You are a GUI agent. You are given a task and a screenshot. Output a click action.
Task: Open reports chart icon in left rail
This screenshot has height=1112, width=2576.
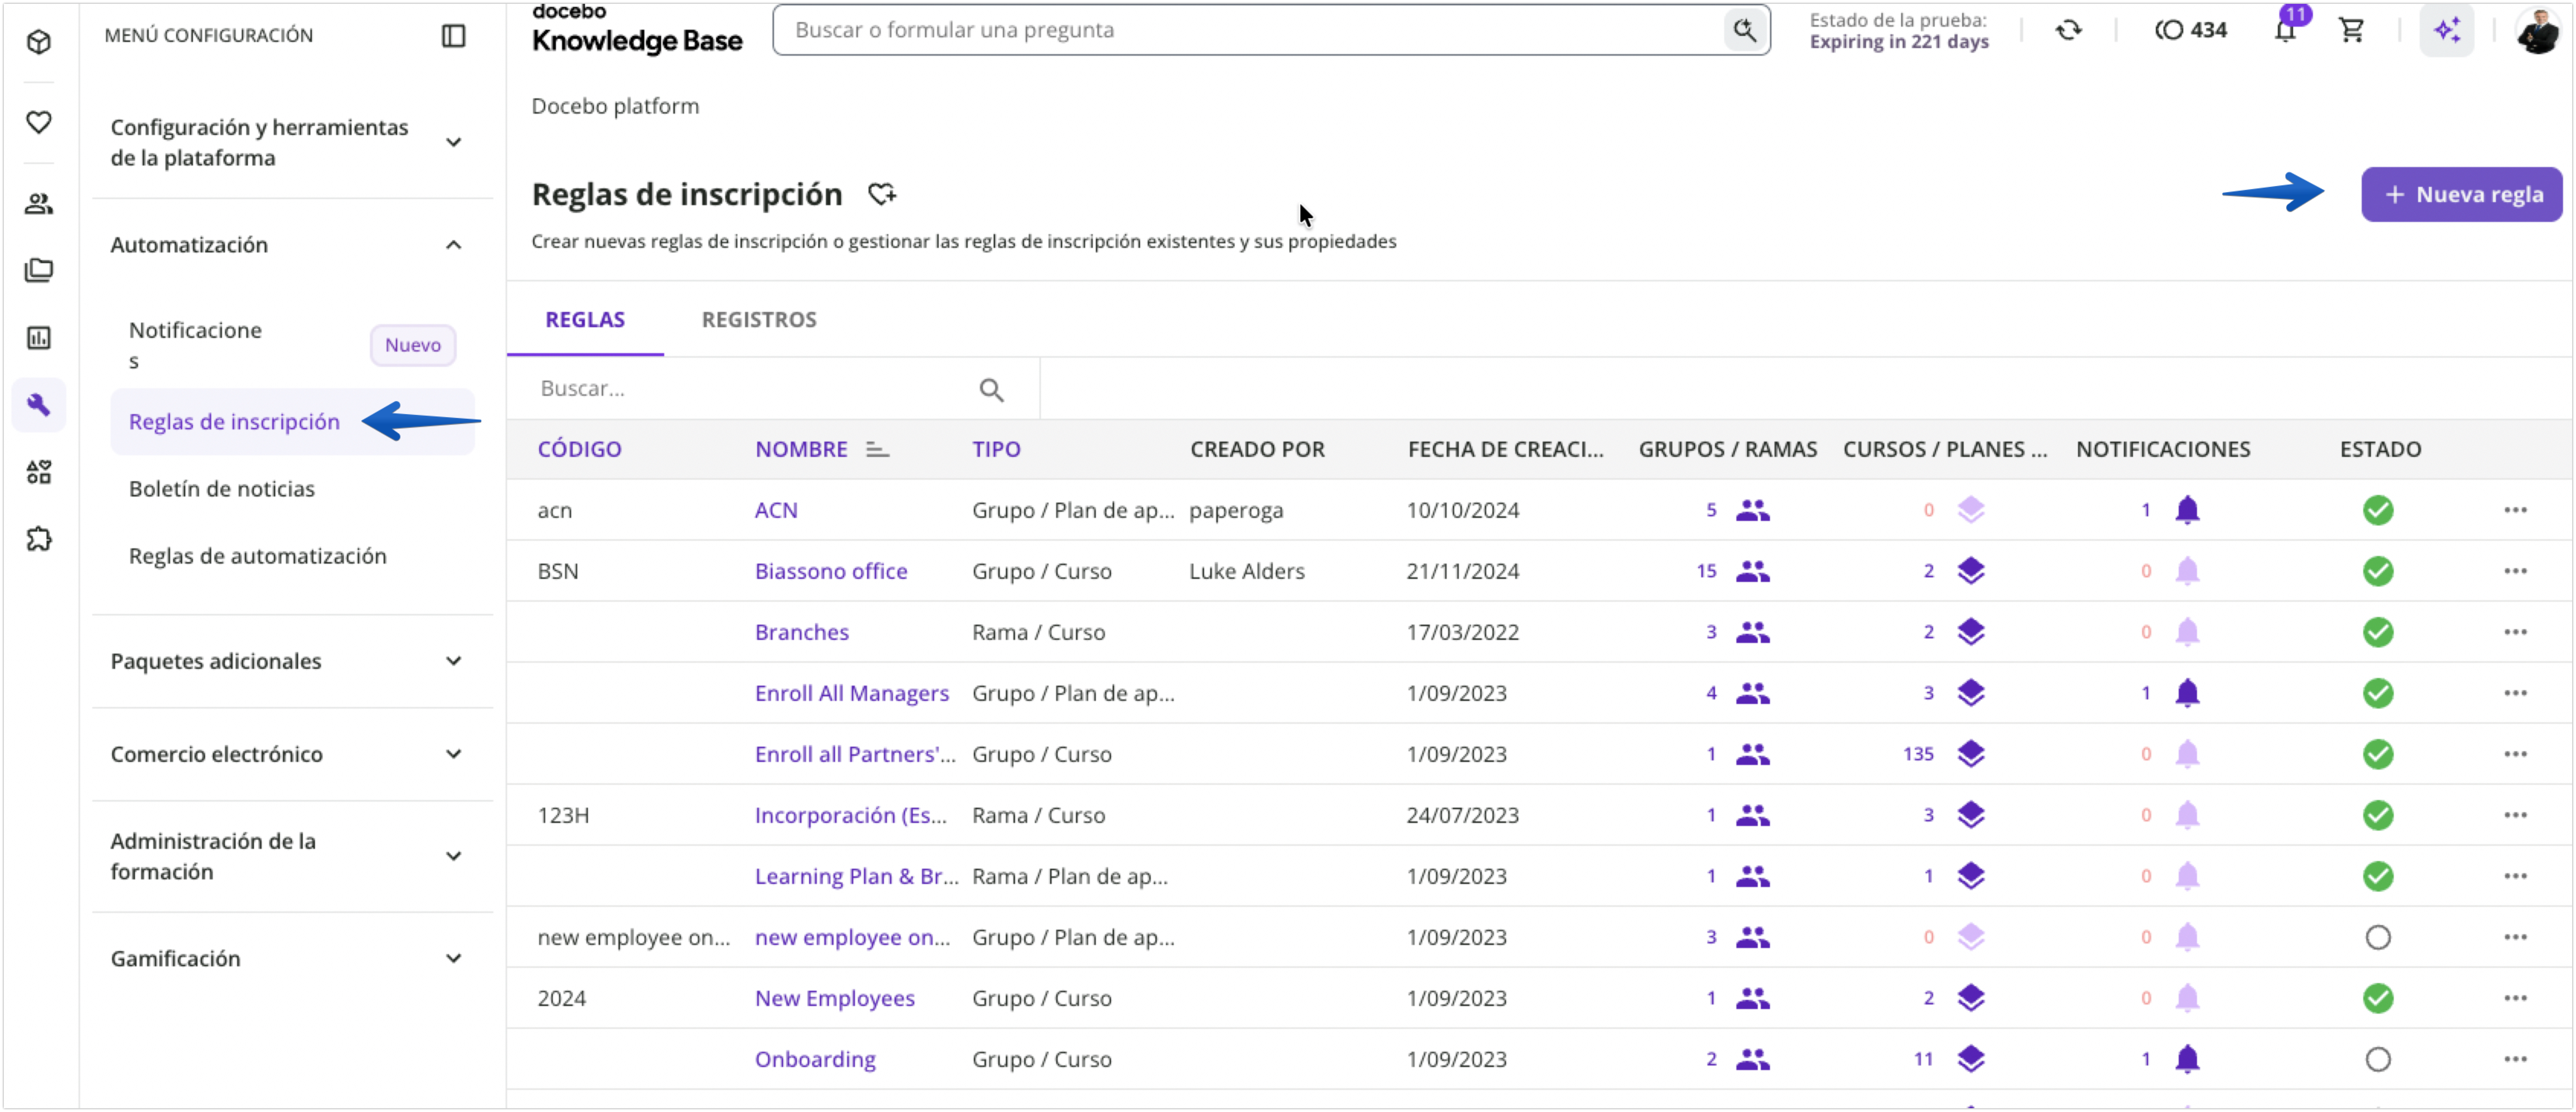coord(39,338)
